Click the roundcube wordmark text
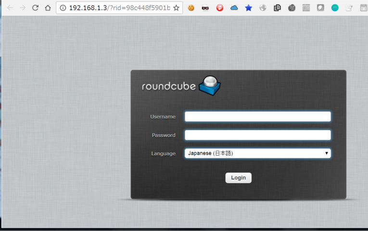368x231 pixels. point(169,86)
